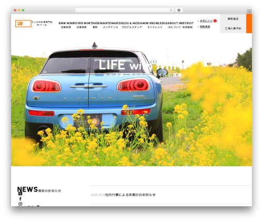263x222 pixels.
Task: Click the green maximize window button
Action: click(23, 10)
